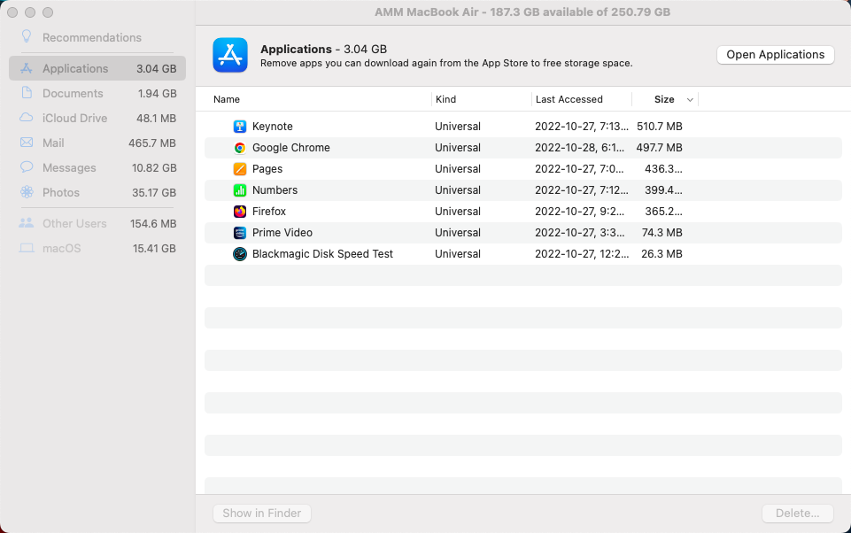Select the Prime Video row name
This screenshot has width=851, height=533.
pos(282,232)
